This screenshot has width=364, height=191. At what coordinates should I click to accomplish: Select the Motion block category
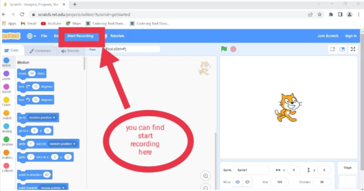click(x=6, y=62)
